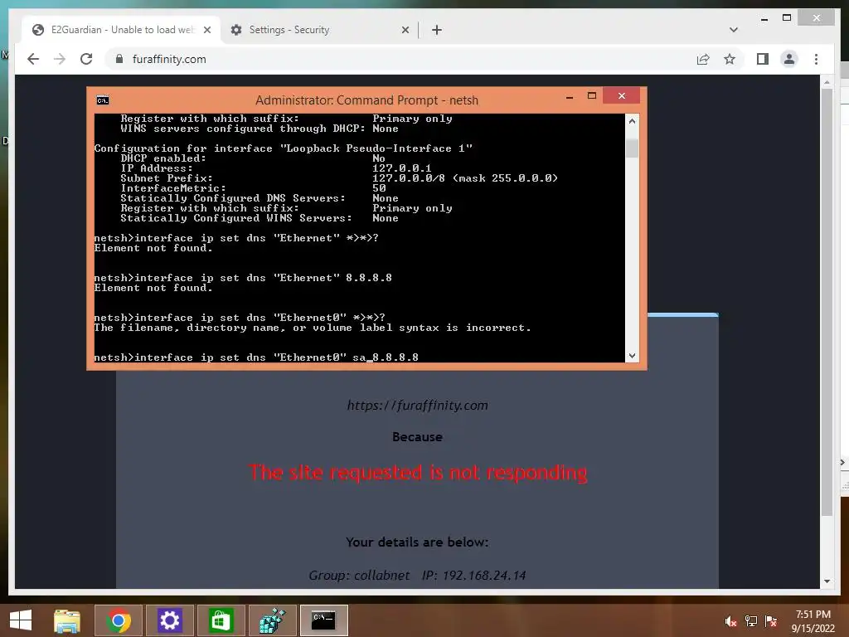Click the muted volume tray icon
This screenshot has height=637, width=849.
(731, 621)
